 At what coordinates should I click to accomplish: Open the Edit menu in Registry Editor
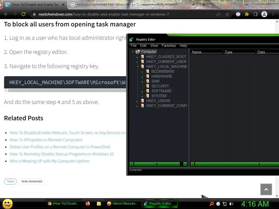point(143,46)
